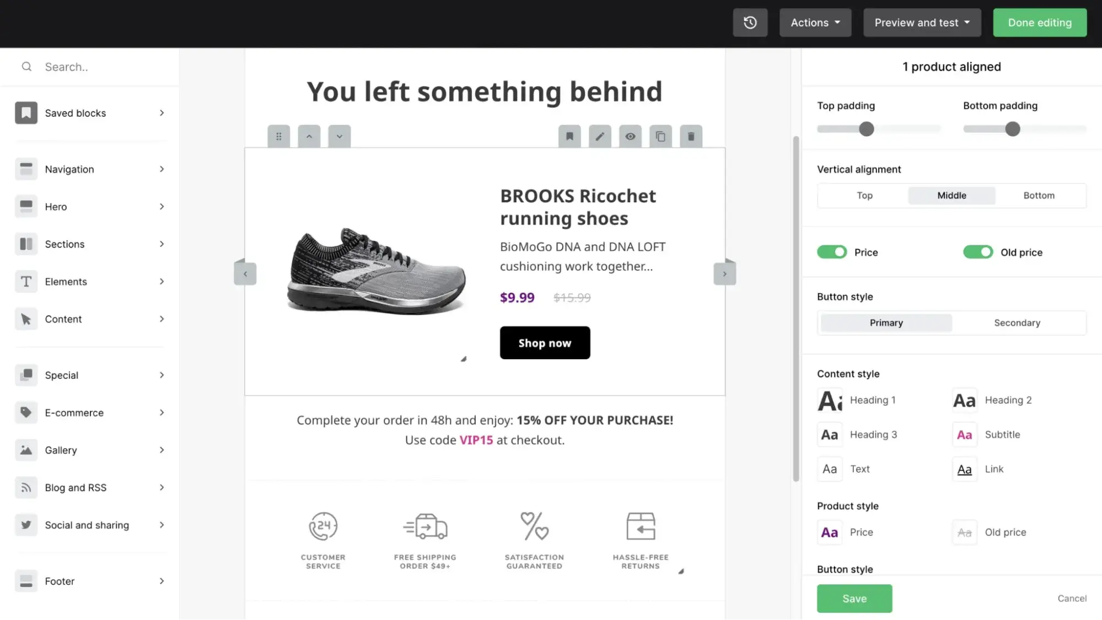The image size is (1102, 620).
Task: Click the Done editing button
Action: pyautogui.click(x=1039, y=23)
